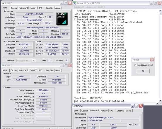Click the Specification AMD Phenom II X4 965 field

43,28
